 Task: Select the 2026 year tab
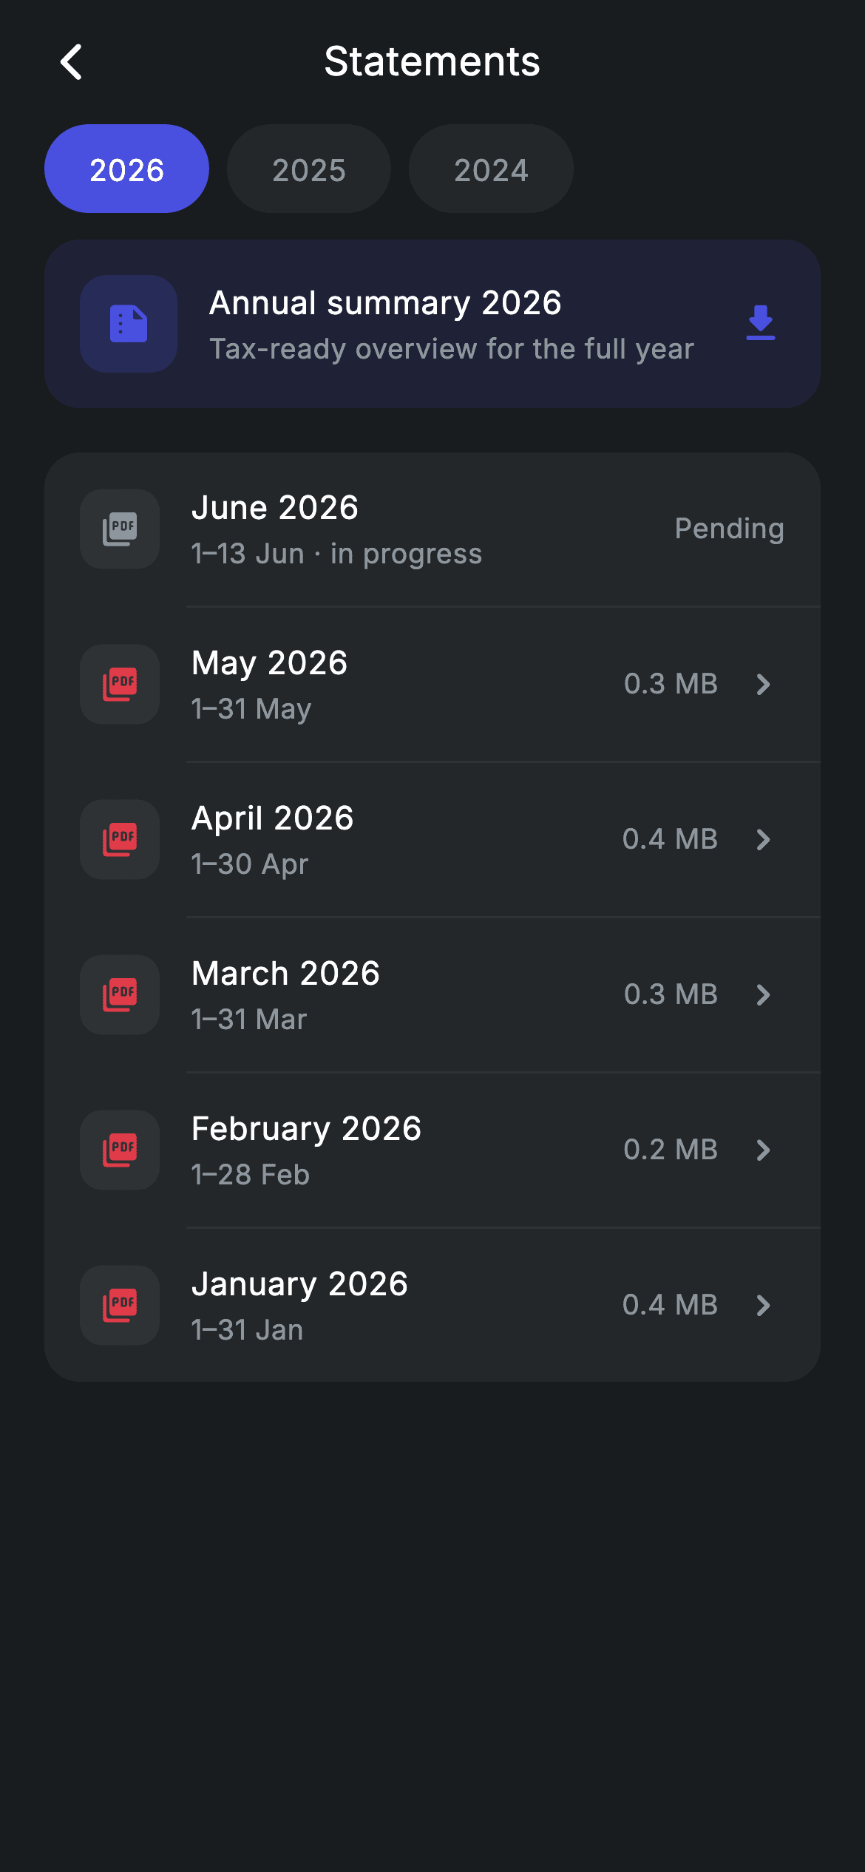(126, 169)
